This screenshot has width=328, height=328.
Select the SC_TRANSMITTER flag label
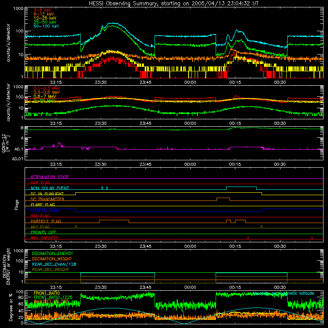coord(47,199)
